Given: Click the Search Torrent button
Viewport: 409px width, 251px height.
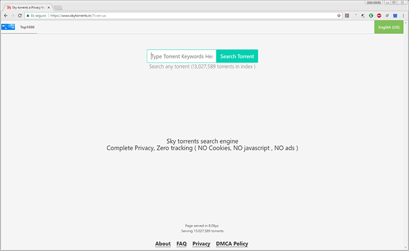Looking at the screenshot, I should click(237, 56).
